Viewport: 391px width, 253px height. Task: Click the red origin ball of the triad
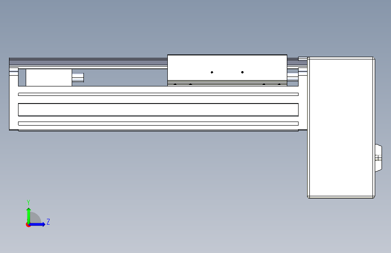[28, 225]
